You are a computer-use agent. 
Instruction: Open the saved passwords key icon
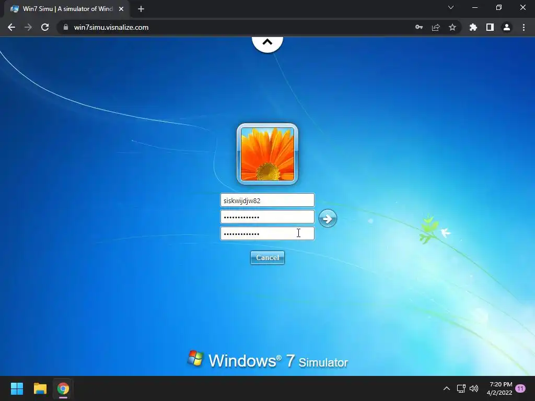(419, 27)
